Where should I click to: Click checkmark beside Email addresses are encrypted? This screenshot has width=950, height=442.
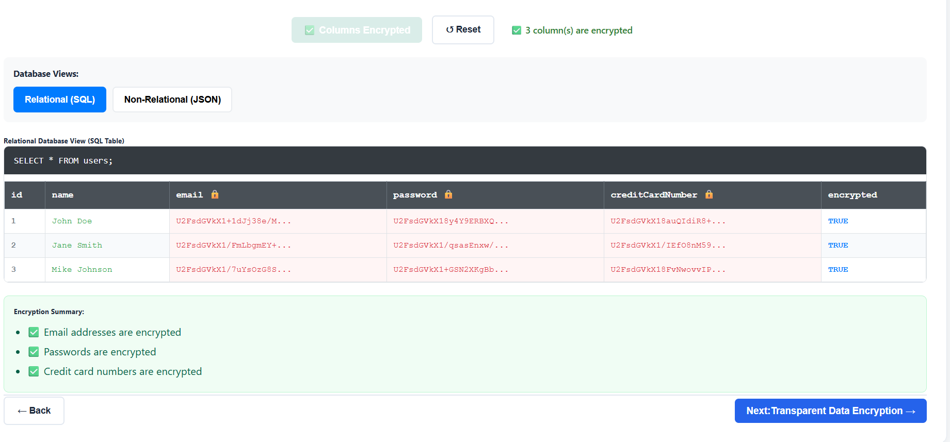[34, 332]
